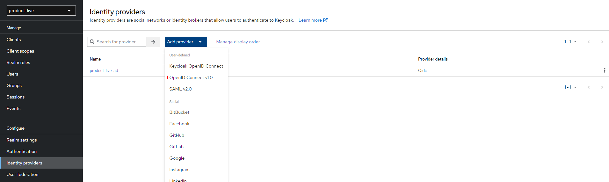Select OpenID Connect v1.0 from provider list
Screen dimensions: 609x182
point(191,77)
